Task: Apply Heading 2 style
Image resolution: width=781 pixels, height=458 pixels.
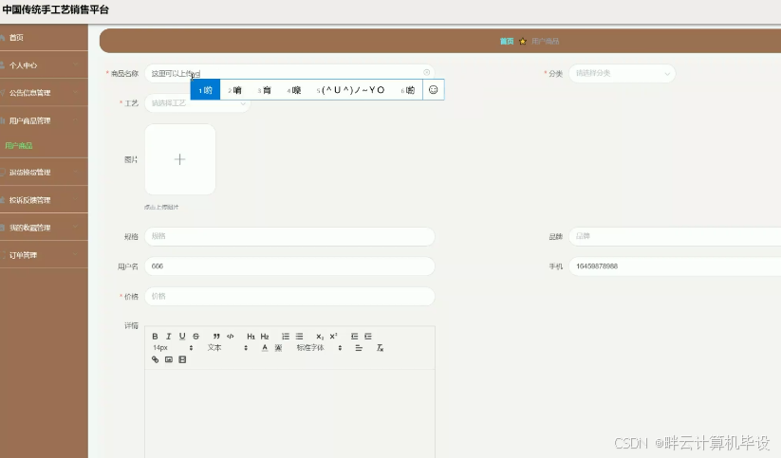Action: pyautogui.click(x=265, y=337)
